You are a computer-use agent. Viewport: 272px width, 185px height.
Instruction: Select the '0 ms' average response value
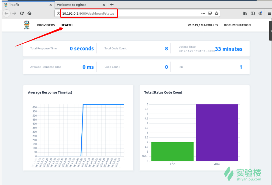[88, 67]
